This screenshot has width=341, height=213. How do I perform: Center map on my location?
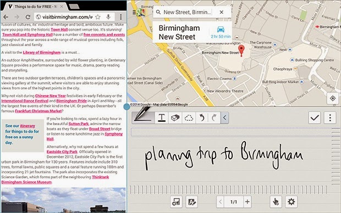click(333, 98)
